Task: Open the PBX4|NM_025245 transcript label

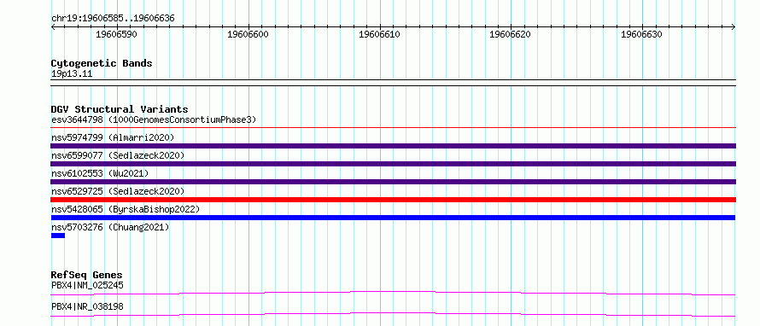Action: [x=87, y=285]
